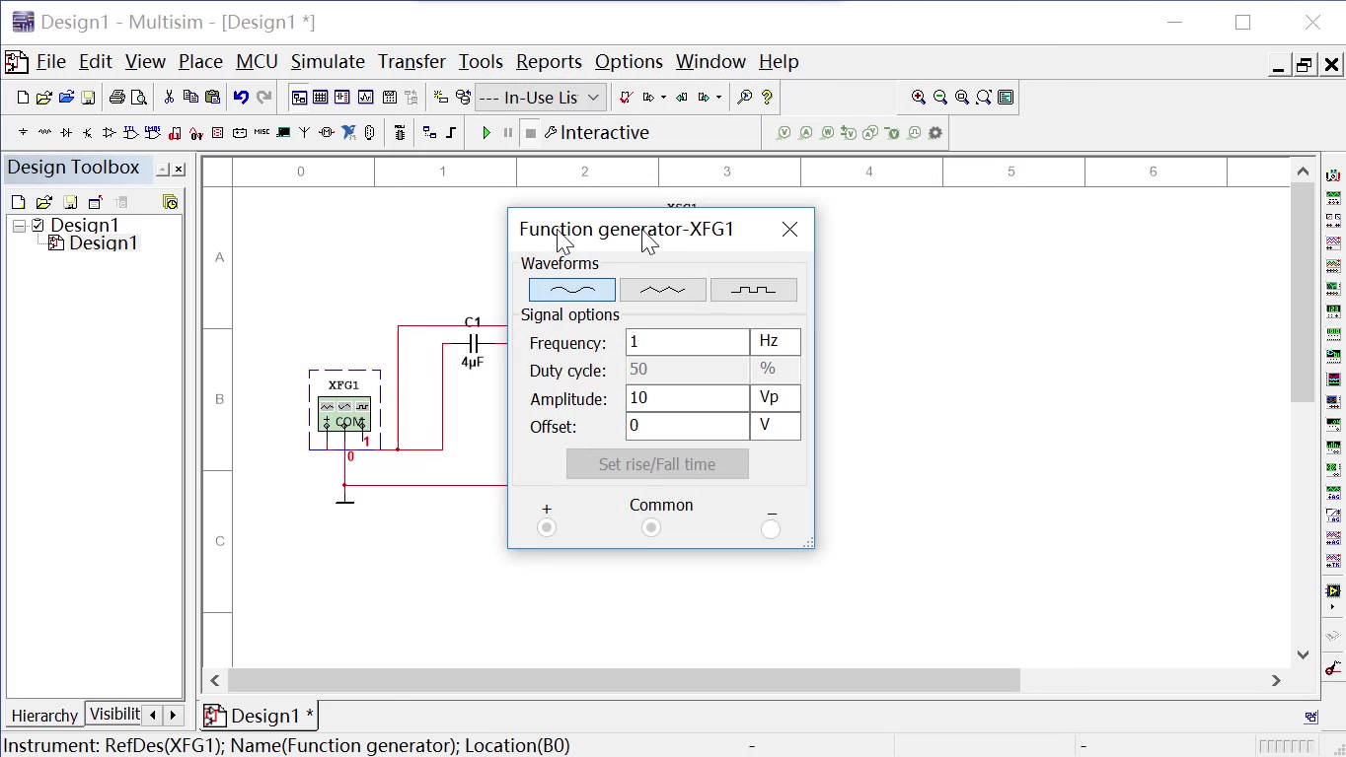Place a source component from the toolbar

(23, 133)
